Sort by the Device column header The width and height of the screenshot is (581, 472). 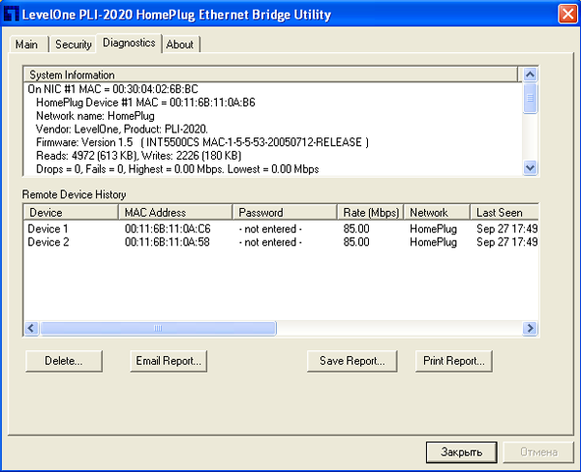coord(71,213)
